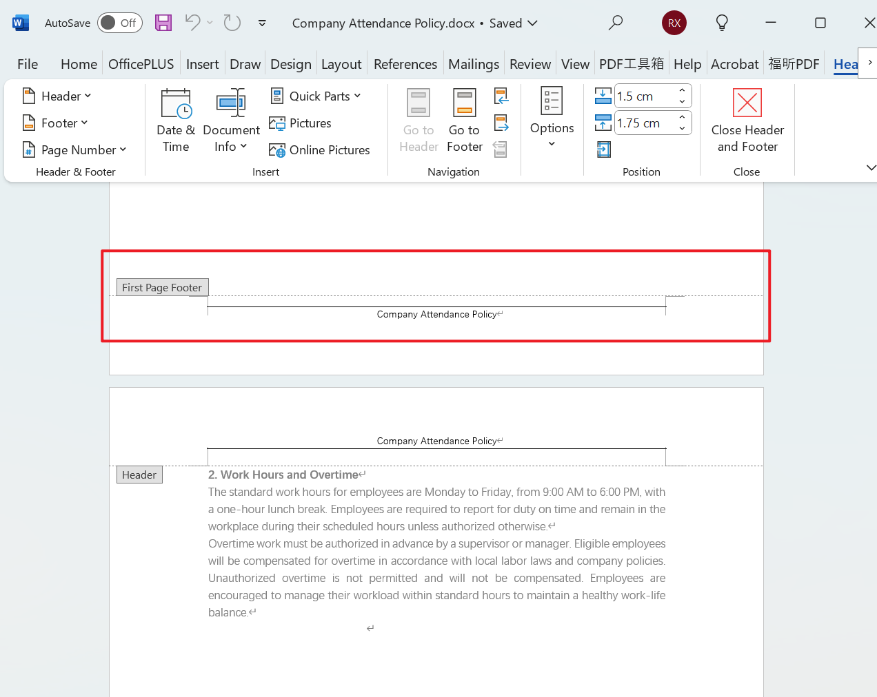The height and width of the screenshot is (697, 877).
Task: Click the Document Info button
Action: tap(231, 121)
